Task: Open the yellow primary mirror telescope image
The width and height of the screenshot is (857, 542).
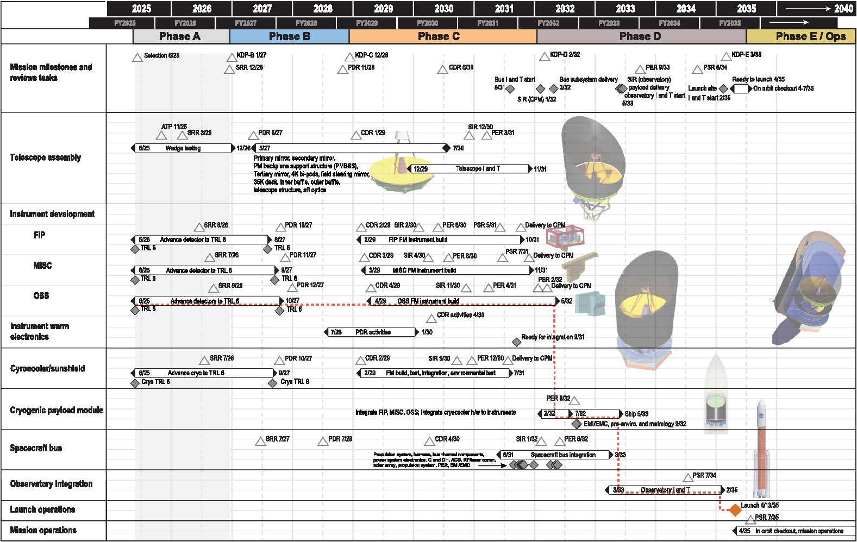Action: point(402,162)
